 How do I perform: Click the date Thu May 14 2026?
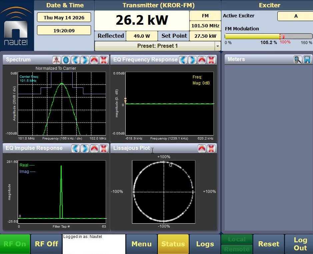click(x=64, y=18)
